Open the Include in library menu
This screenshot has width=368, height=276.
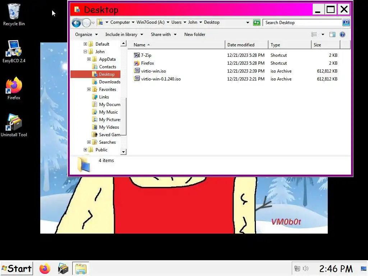click(x=124, y=34)
